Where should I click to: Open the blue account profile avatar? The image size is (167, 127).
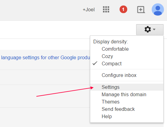click(158, 9)
